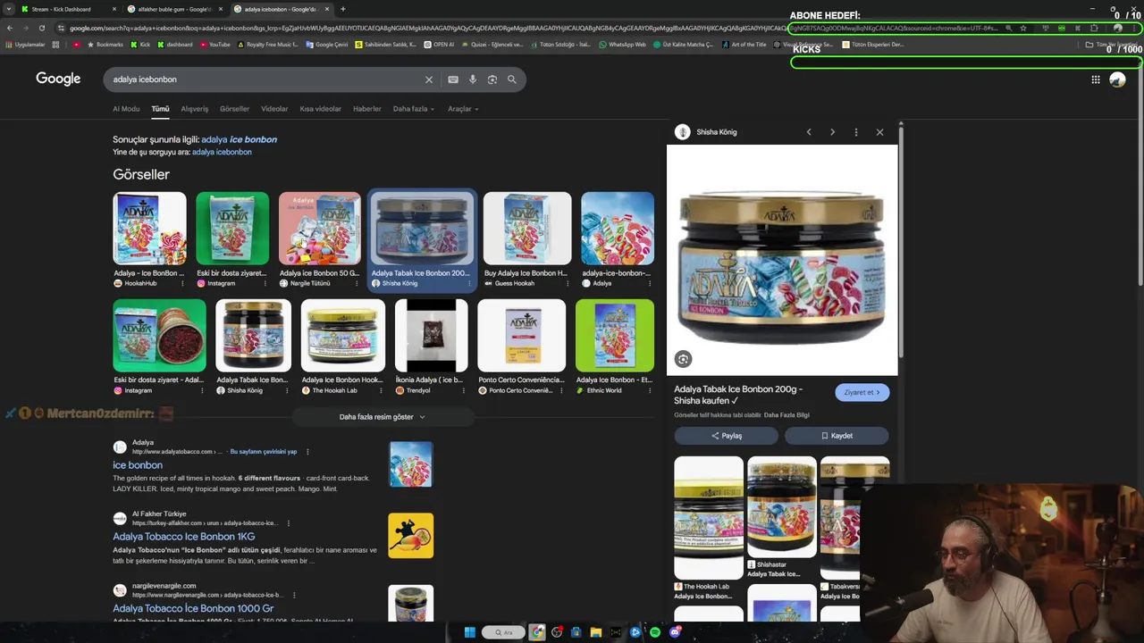The image size is (1144, 643).
Task: Open Guess Hookah Buy Adalya Ice Bonbon thumbnail
Action: tap(527, 229)
